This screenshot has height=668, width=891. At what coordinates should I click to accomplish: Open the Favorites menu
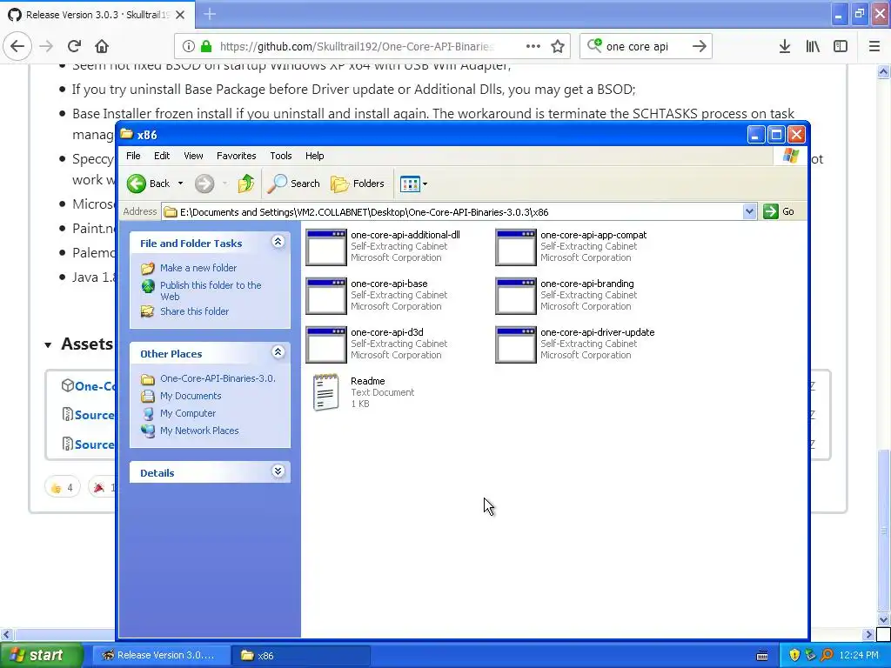point(237,156)
